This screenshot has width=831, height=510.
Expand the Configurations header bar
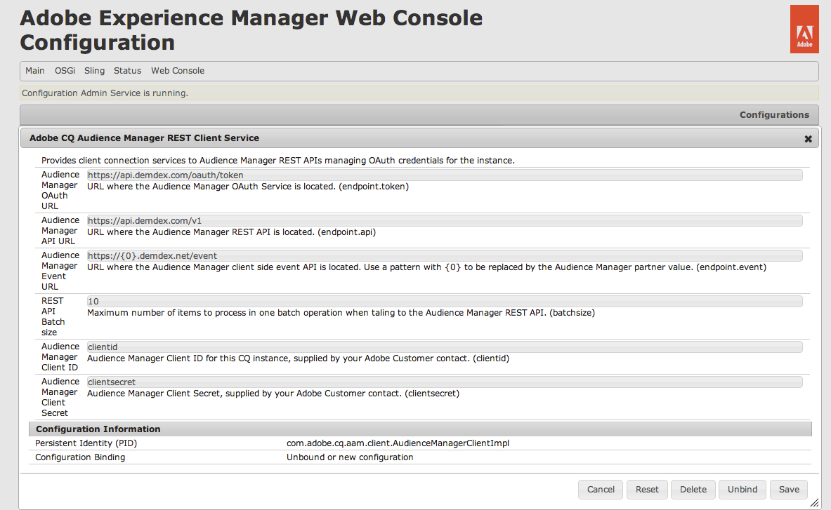[x=774, y=114]
